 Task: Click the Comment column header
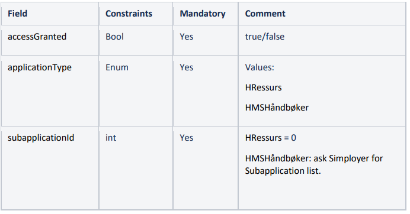(x=265, y=14)
